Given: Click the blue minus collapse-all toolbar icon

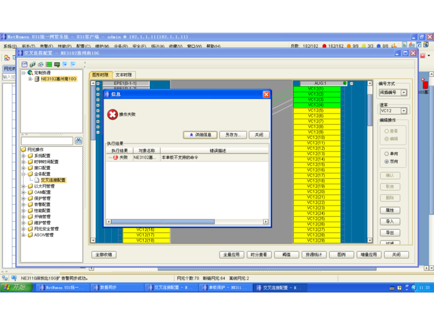Looking at the screenshot, I should 72,64.
